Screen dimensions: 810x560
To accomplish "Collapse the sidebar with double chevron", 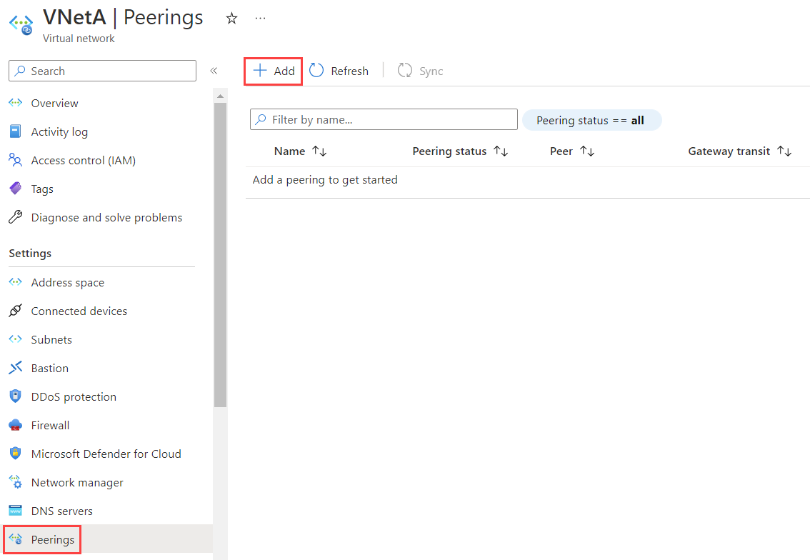I will pyautogui.click(x=214, y=71).
